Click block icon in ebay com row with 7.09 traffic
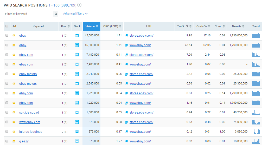The image size is (262, 145). click(77, 55)
